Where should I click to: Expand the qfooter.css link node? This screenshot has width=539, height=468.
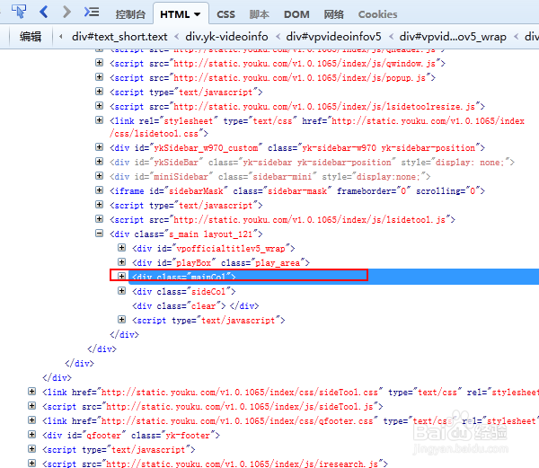coord(32,420)
